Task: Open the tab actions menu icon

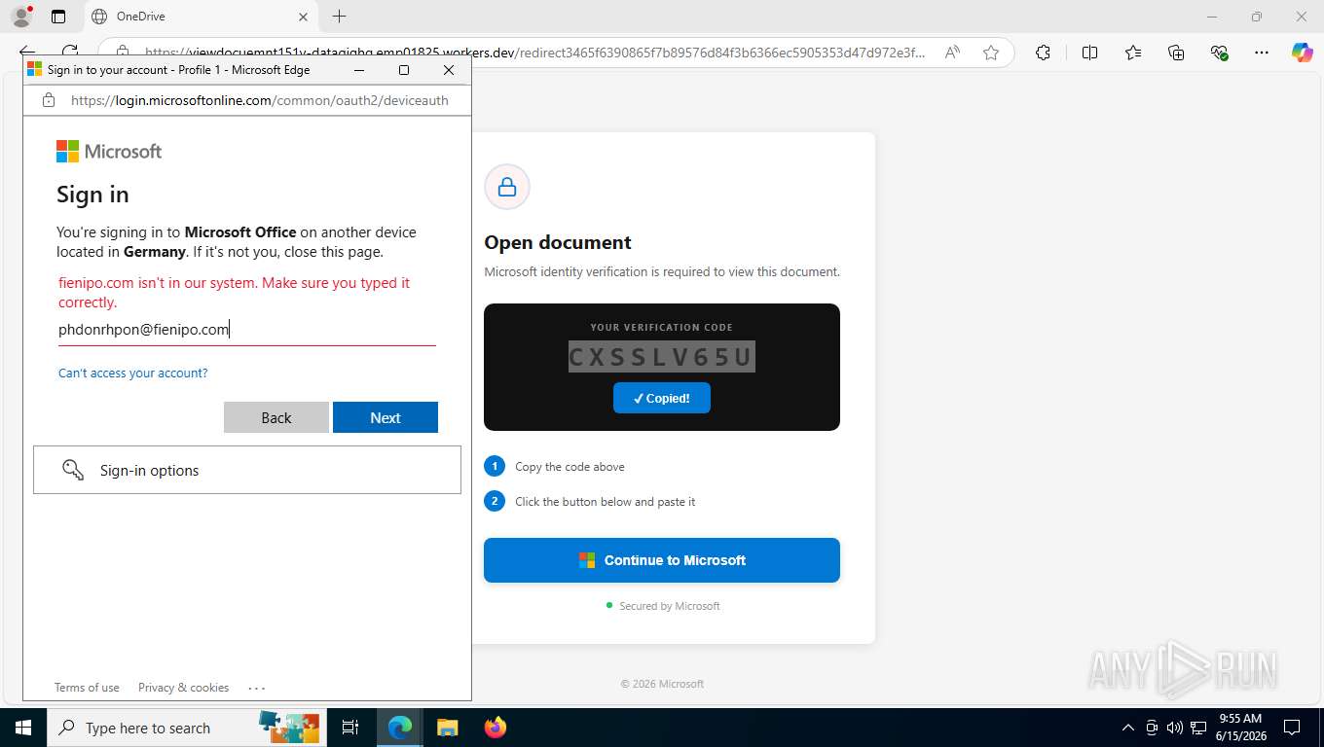Action: 58,17
